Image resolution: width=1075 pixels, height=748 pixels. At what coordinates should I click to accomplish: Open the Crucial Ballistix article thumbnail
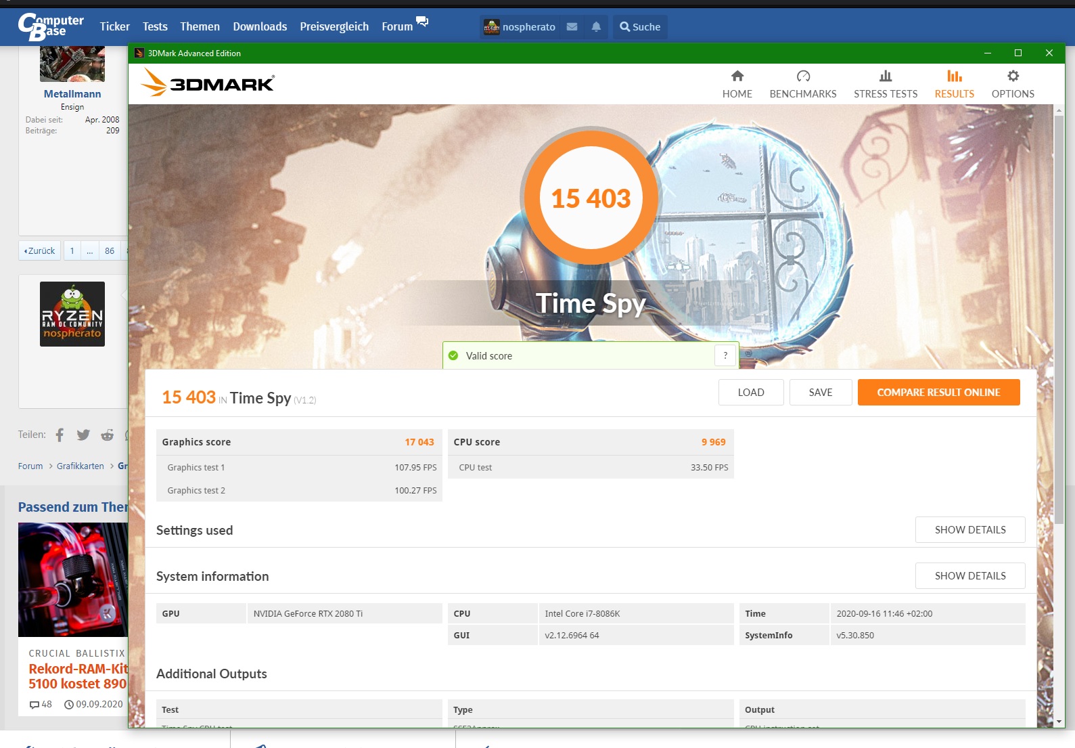click(73, 579)
